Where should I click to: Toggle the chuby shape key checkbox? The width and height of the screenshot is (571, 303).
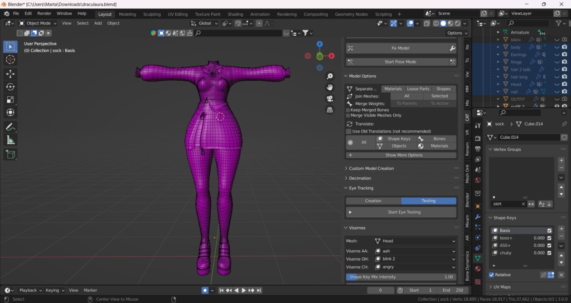(549, 253)
